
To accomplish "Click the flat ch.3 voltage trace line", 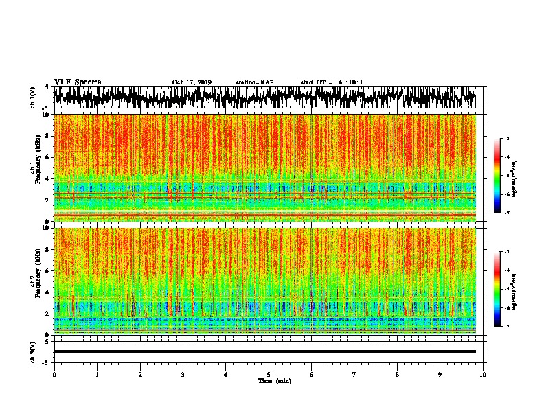I will [x=264, y=351].
